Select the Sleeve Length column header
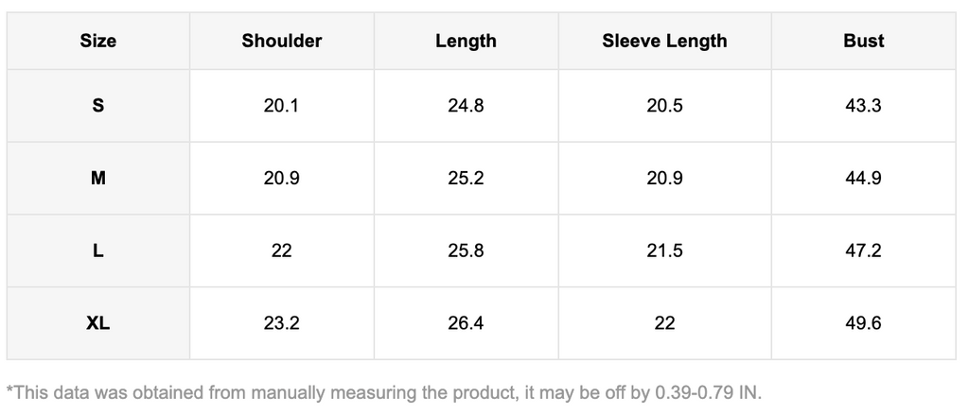Screen dimensions: 969x415 coord(664,41)
